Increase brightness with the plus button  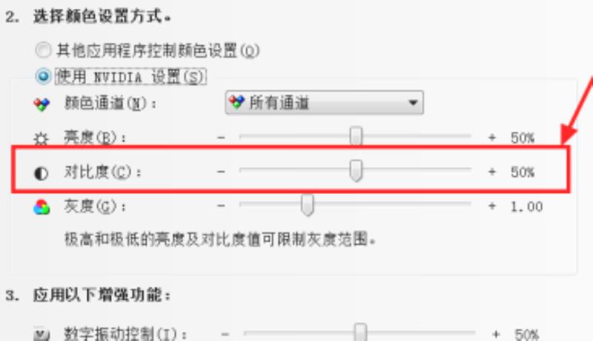point(492,138)
